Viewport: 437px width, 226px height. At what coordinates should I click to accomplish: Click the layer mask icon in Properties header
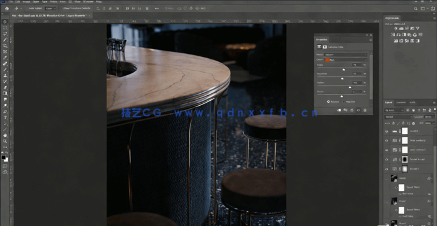[x=325, y=47]
